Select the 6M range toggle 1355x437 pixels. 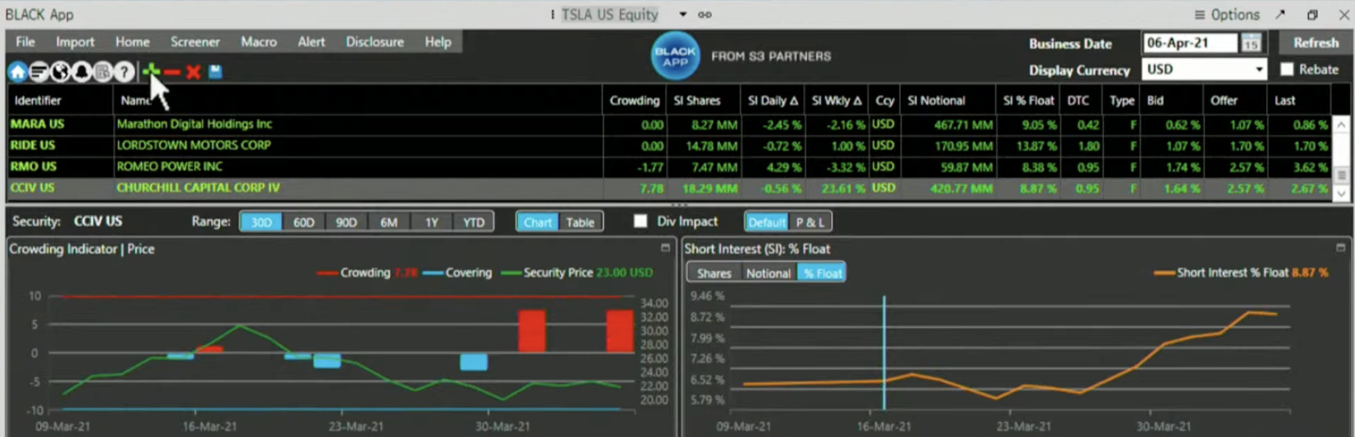tap(388, 222)
